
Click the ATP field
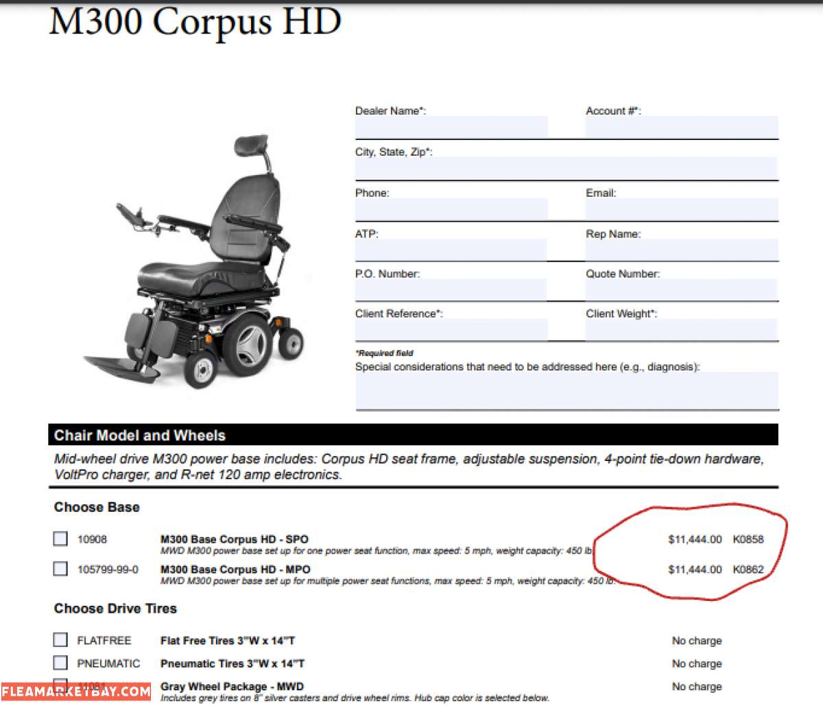(x=449, y=249)
